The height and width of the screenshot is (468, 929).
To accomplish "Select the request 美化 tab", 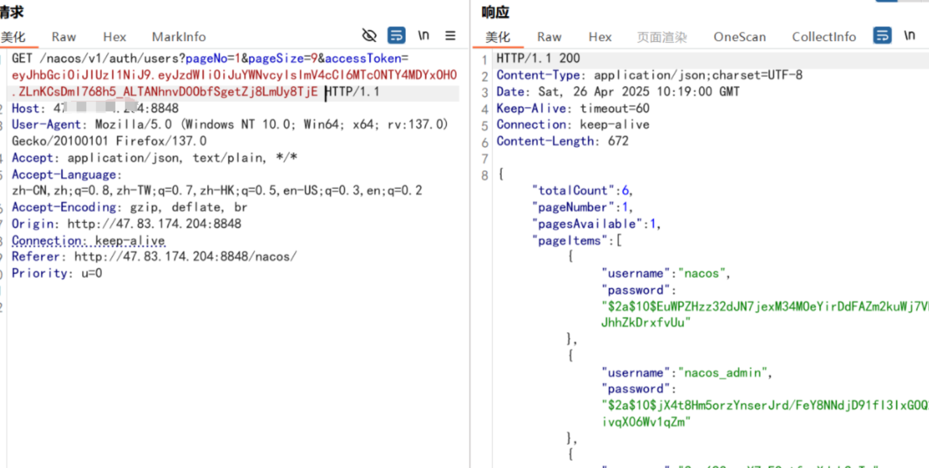I will coord(13,37).
